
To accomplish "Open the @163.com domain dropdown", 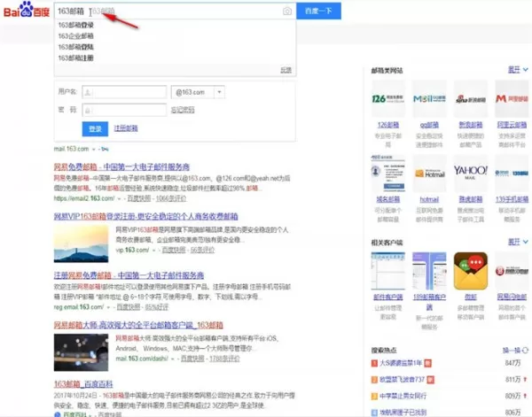I will [219, 92].
